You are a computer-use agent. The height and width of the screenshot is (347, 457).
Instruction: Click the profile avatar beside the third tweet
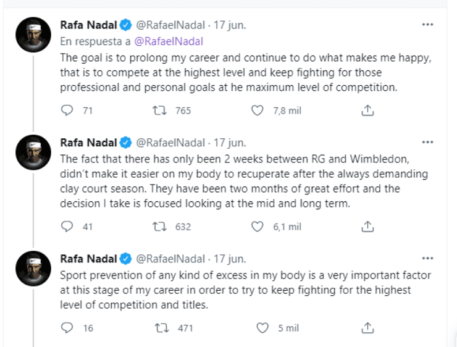(33, 269)
